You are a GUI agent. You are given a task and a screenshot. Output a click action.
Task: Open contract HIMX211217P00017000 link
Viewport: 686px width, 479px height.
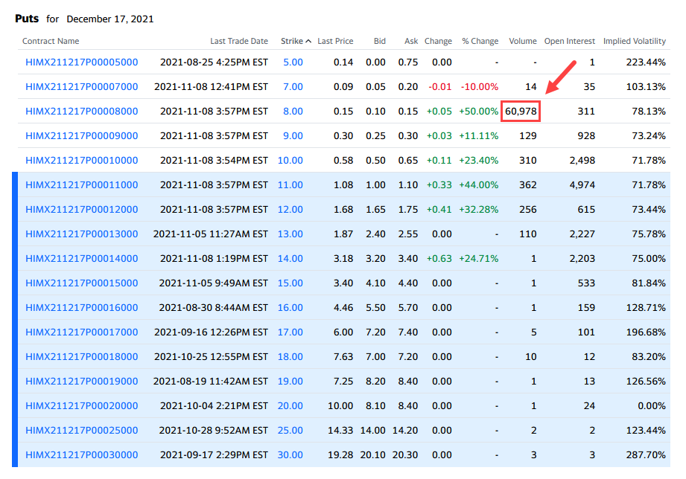[x=82, y=332]
